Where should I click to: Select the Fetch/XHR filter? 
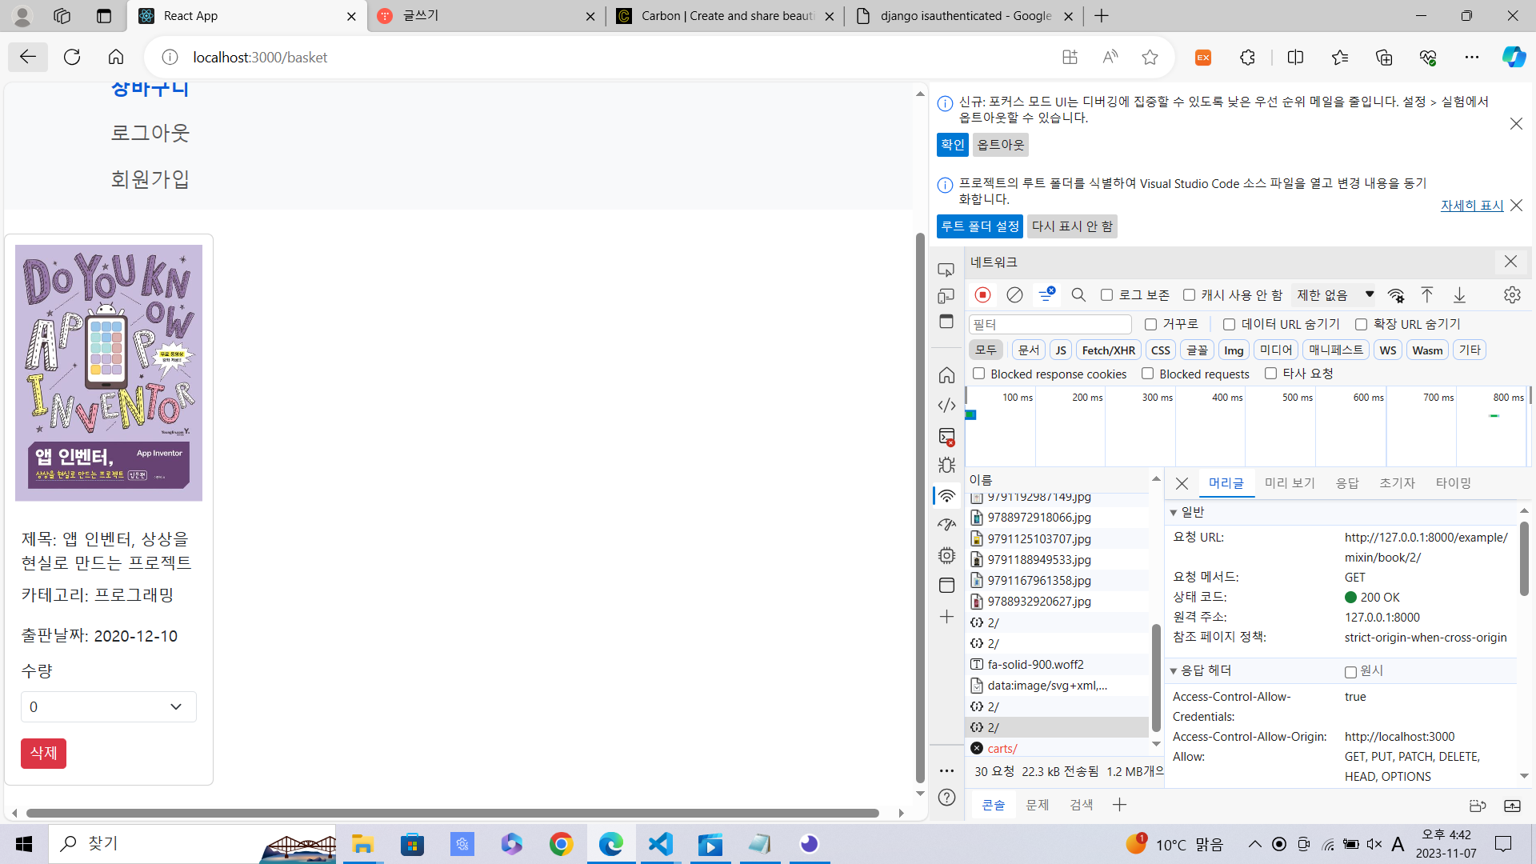point(1108,350)
